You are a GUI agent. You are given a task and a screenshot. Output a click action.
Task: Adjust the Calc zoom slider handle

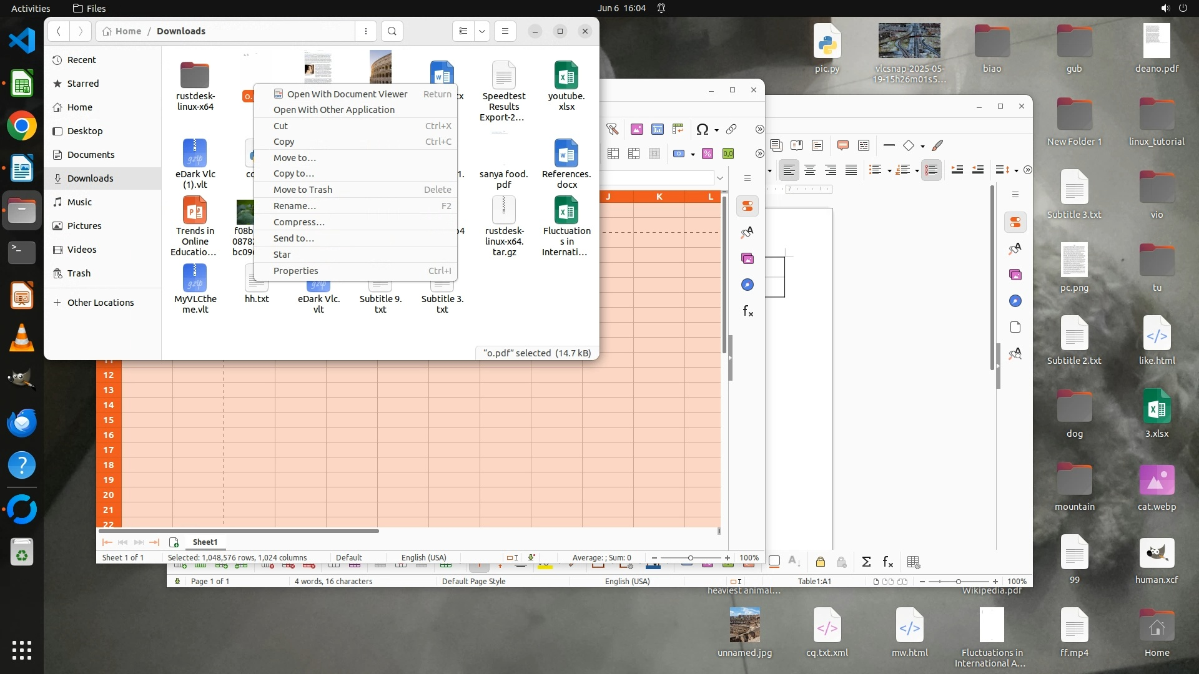pyautogui.click(x=690, y=558)
